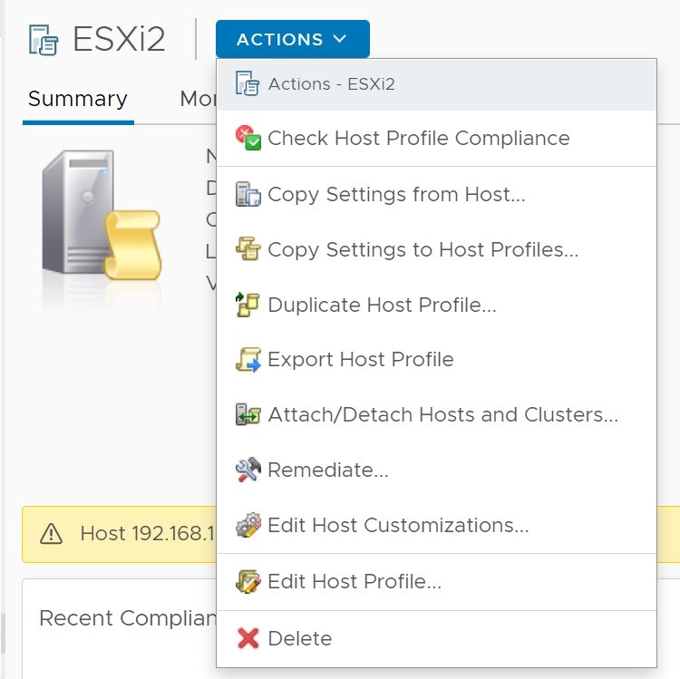The width and height of the screenshot is (680, 679).
Task: Click the Duplicate Host Profile icon
Action: point(248,305)
